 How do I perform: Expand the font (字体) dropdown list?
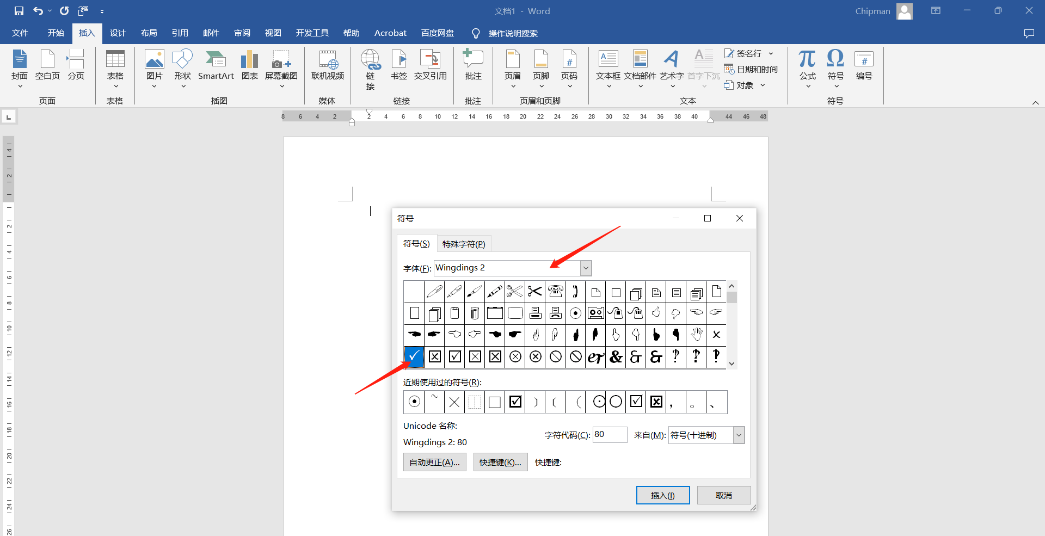click(586, 268)
